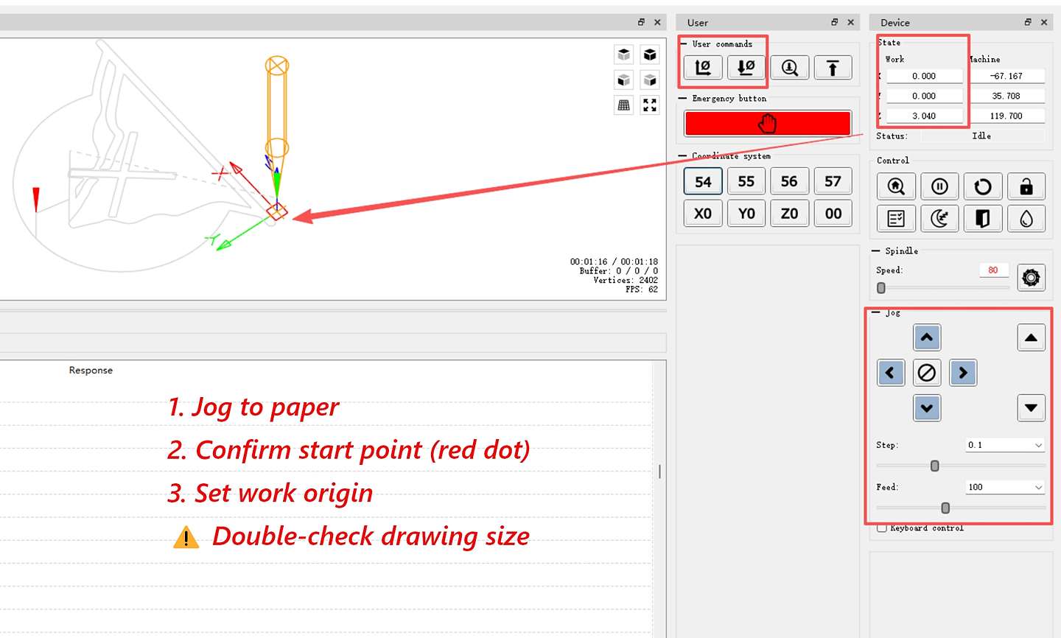
Task: Toggle the perspective grid icon in viewer
Action: coord(624,105)
